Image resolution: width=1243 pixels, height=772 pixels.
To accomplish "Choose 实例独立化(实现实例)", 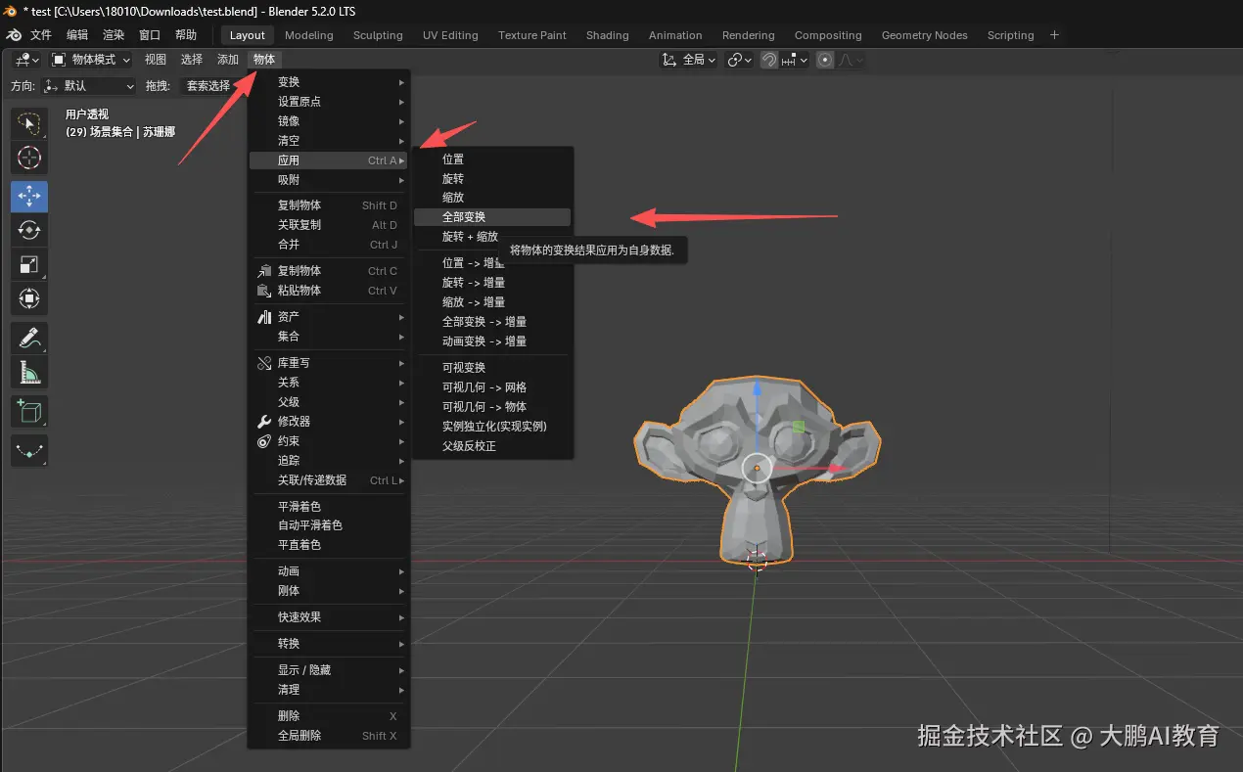I will click(x=492, y=427).
